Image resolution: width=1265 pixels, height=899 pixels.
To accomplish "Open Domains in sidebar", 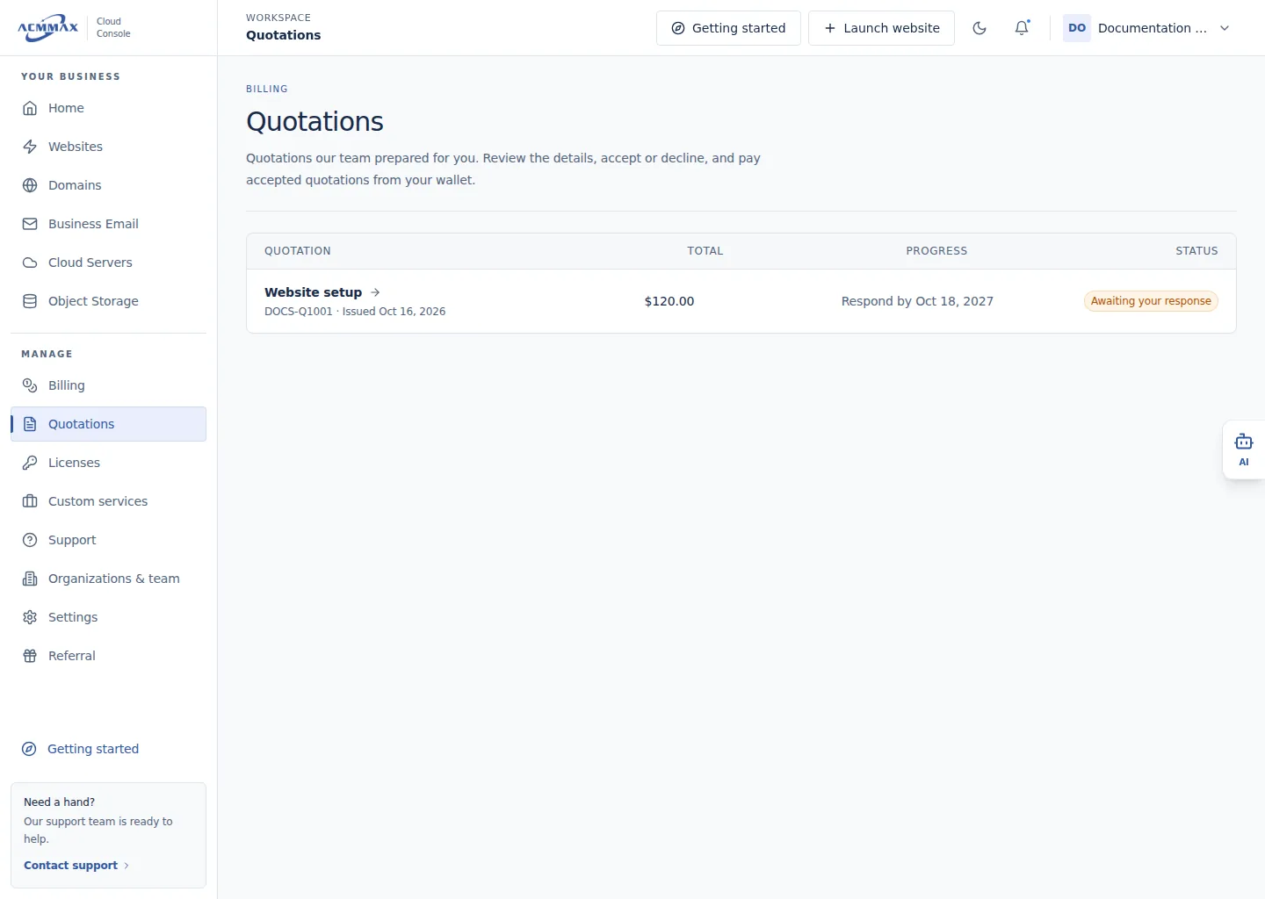I will [108, 185].
